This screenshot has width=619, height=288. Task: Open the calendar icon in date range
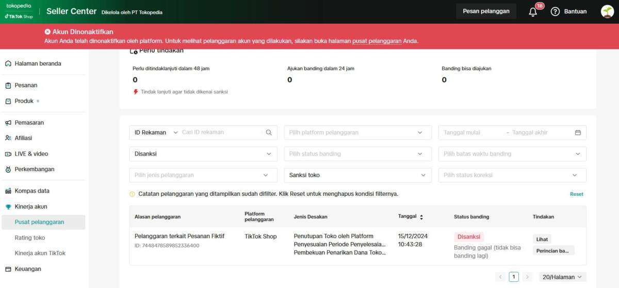(x=578, y=132)
